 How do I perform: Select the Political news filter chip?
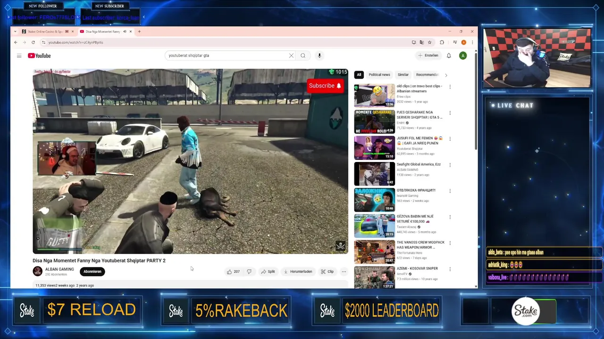tap(379, 75)
